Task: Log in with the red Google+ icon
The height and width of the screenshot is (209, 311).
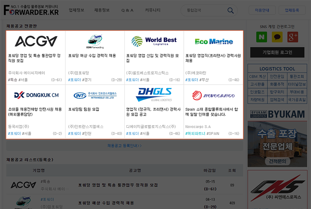Action: pos(293,37)
